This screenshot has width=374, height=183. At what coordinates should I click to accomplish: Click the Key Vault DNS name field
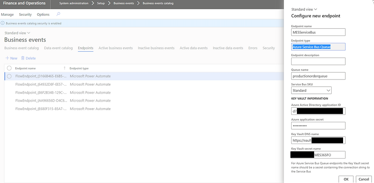(x=318, y=140)
